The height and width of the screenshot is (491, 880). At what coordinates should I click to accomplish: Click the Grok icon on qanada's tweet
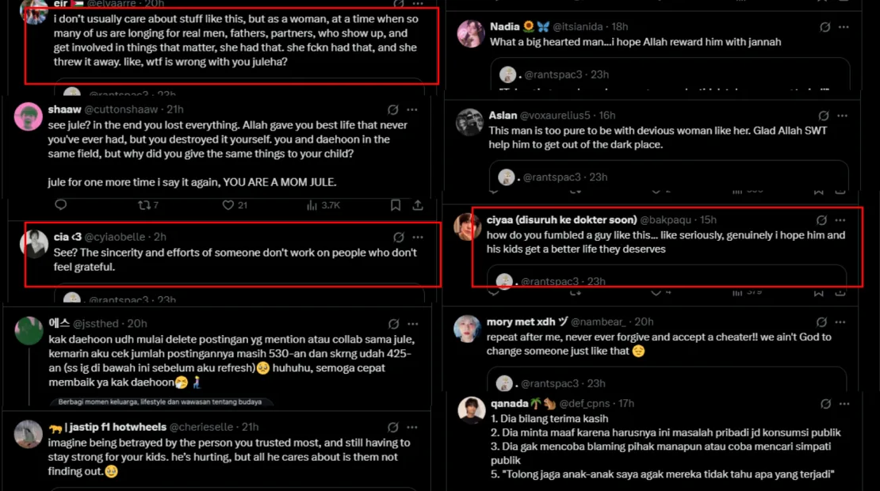(x=825, y=404)
